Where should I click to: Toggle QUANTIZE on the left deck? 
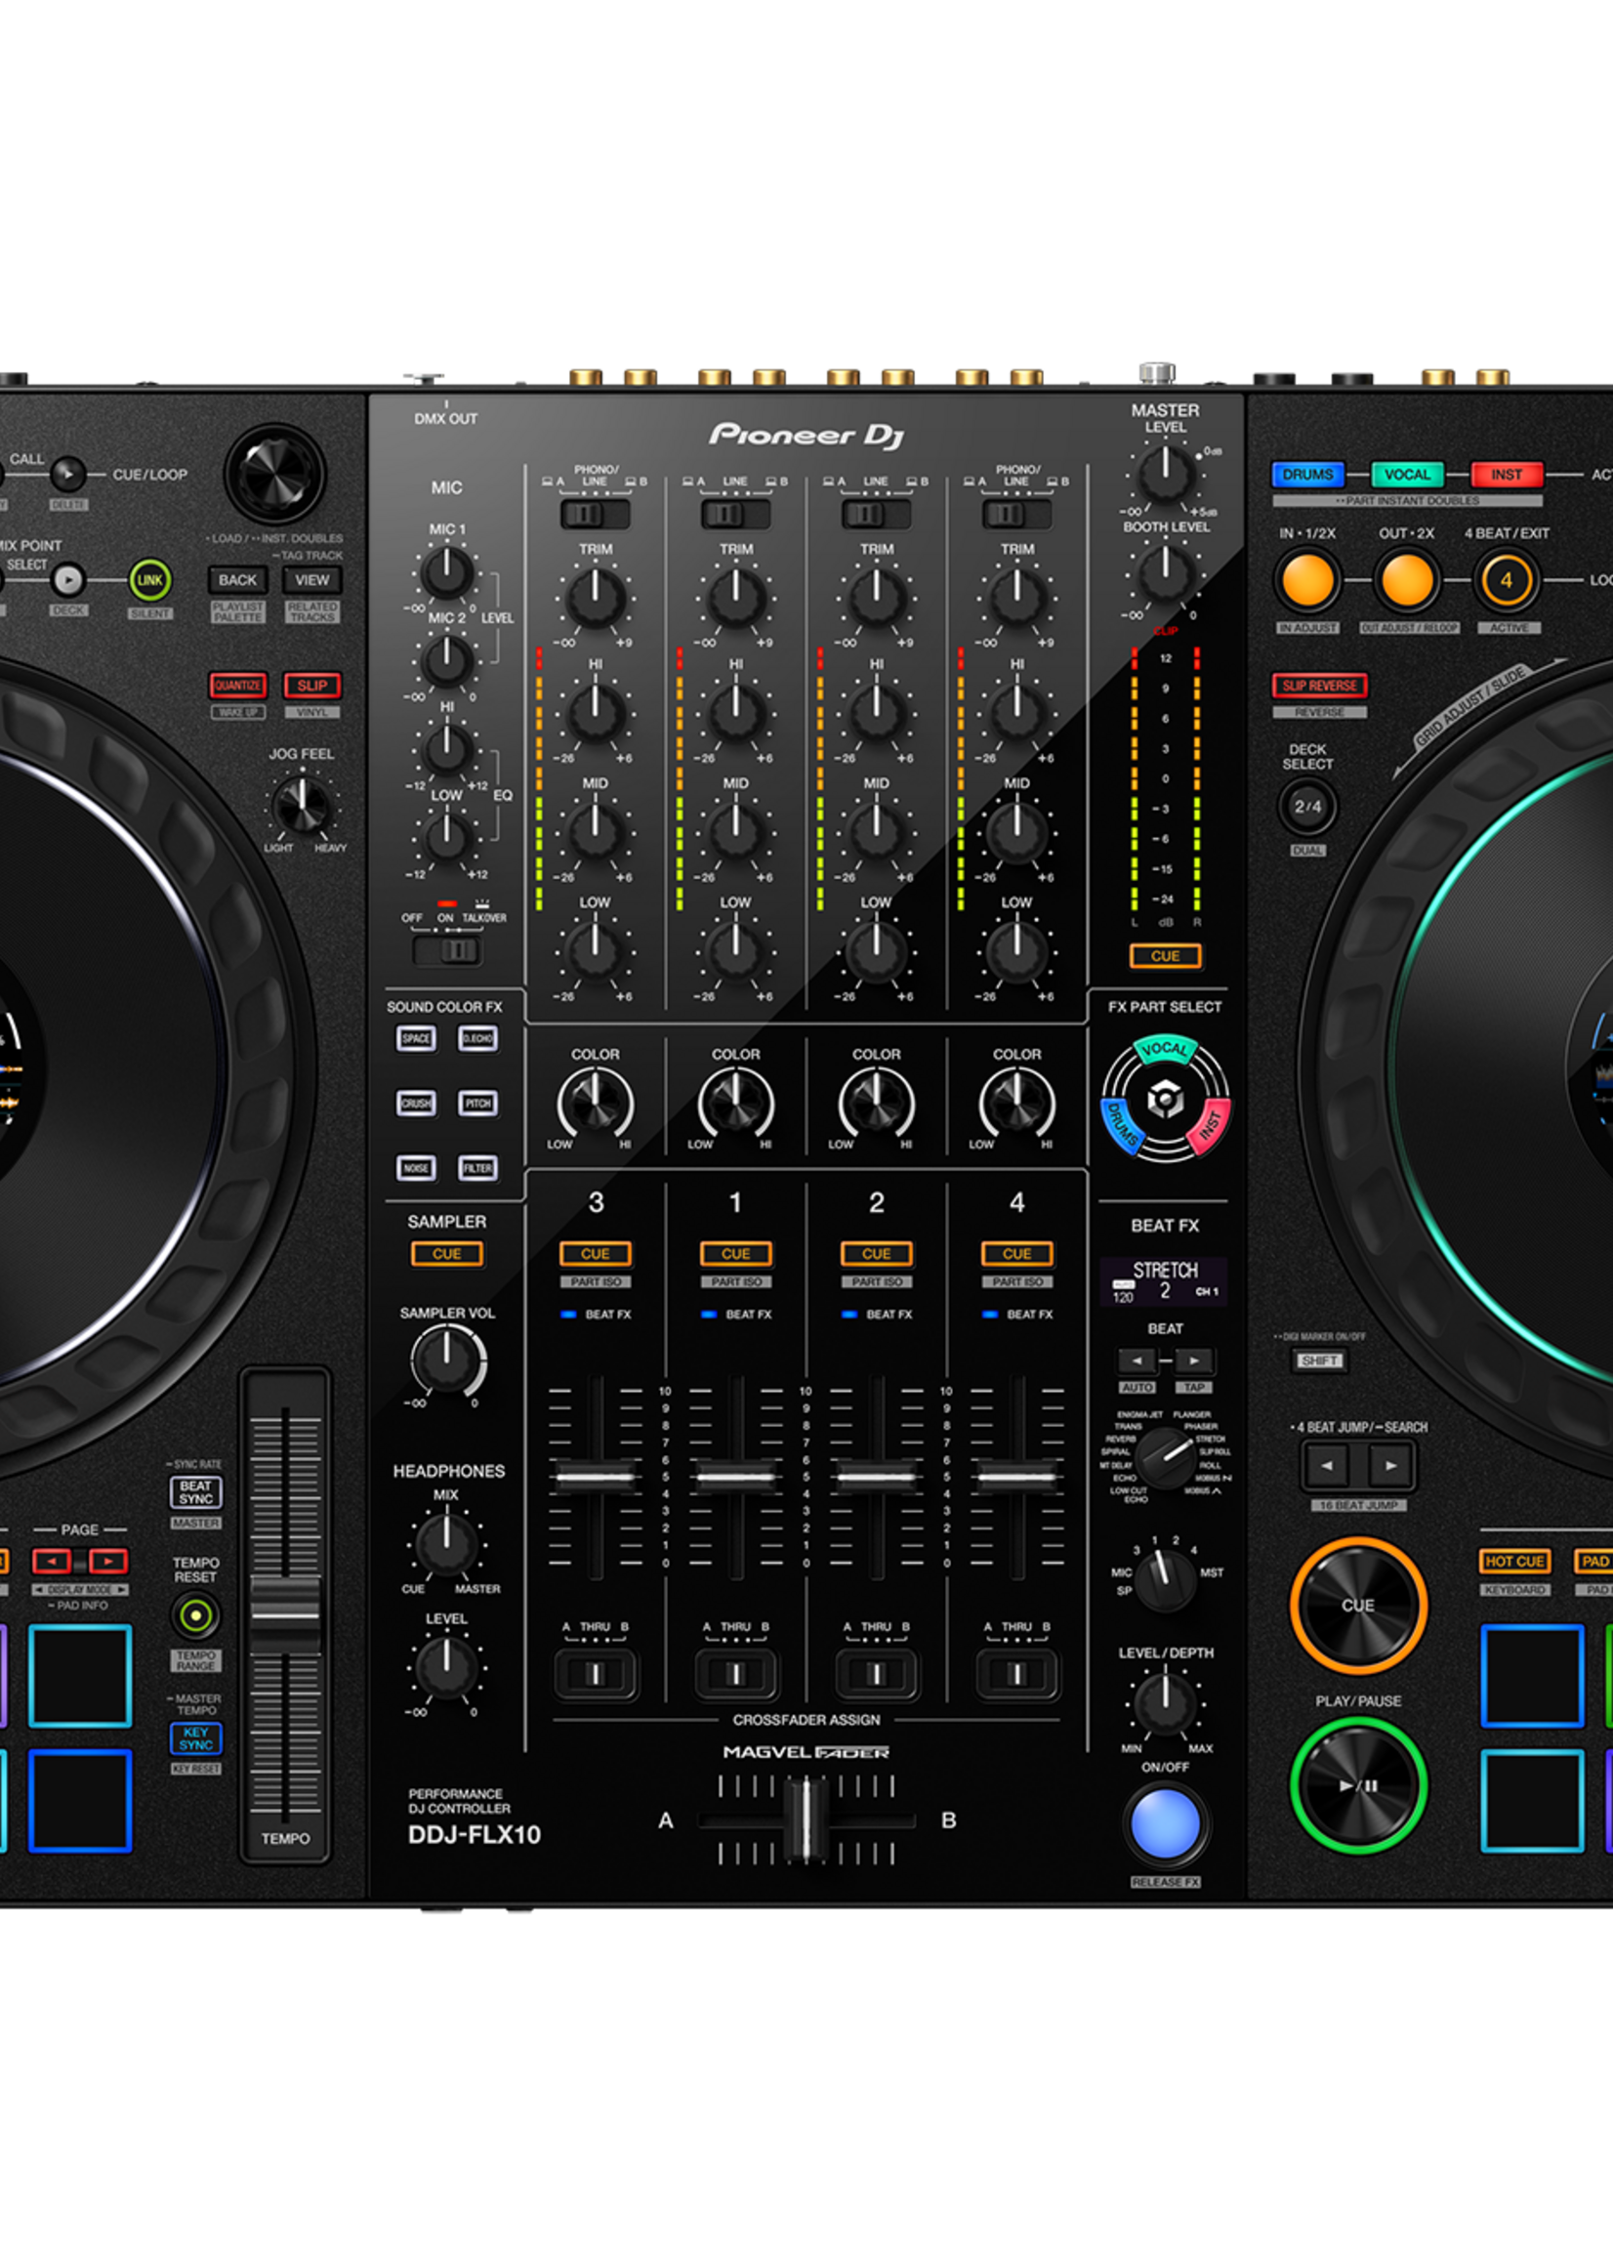(237, 686)
